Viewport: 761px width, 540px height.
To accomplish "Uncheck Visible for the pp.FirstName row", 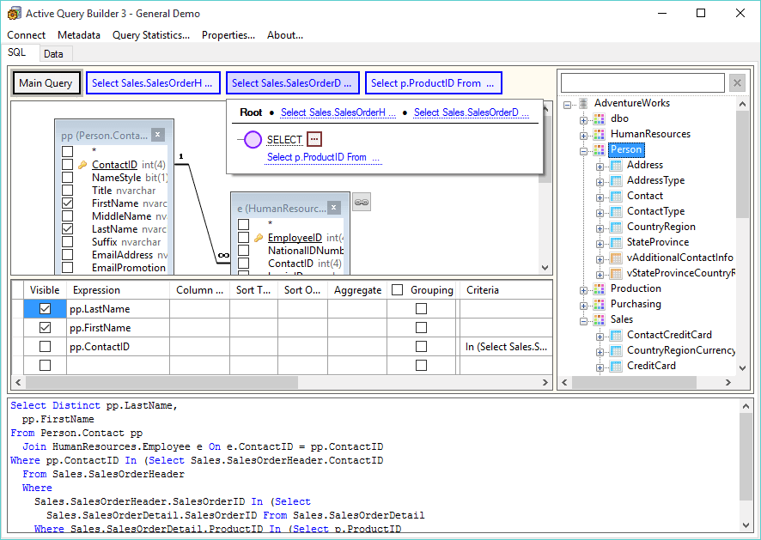I will click(45, 327).
